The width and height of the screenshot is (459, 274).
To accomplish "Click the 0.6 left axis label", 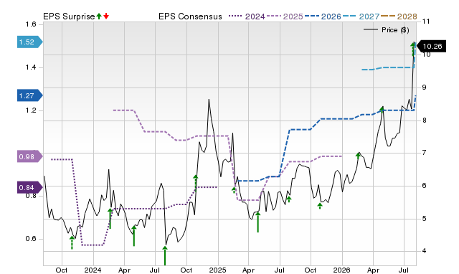I will click(x=31, y=239).
